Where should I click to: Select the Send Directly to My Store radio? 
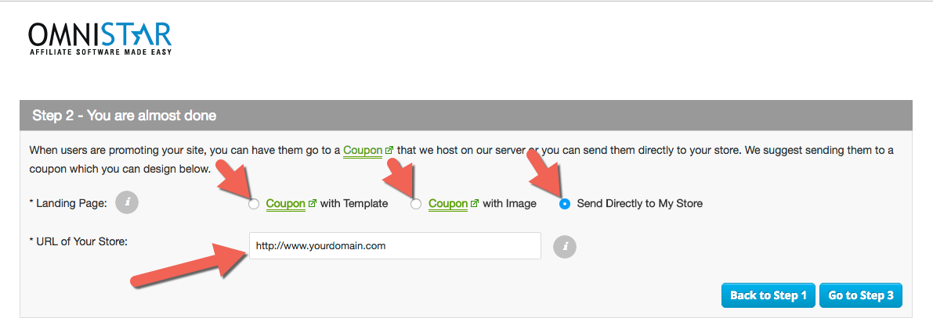(x=565, y=204)
